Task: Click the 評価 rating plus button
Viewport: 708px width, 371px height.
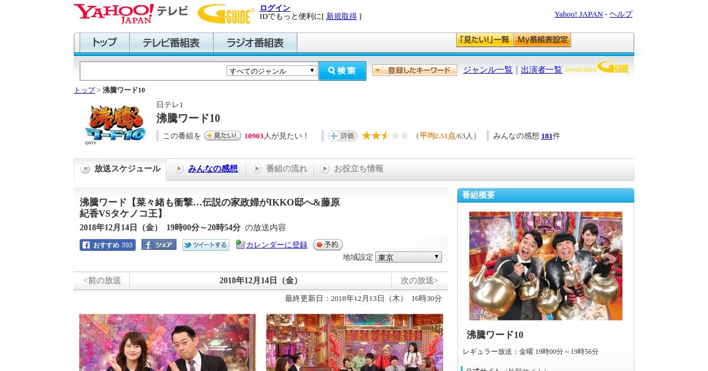Action: (x=343, y=136)
